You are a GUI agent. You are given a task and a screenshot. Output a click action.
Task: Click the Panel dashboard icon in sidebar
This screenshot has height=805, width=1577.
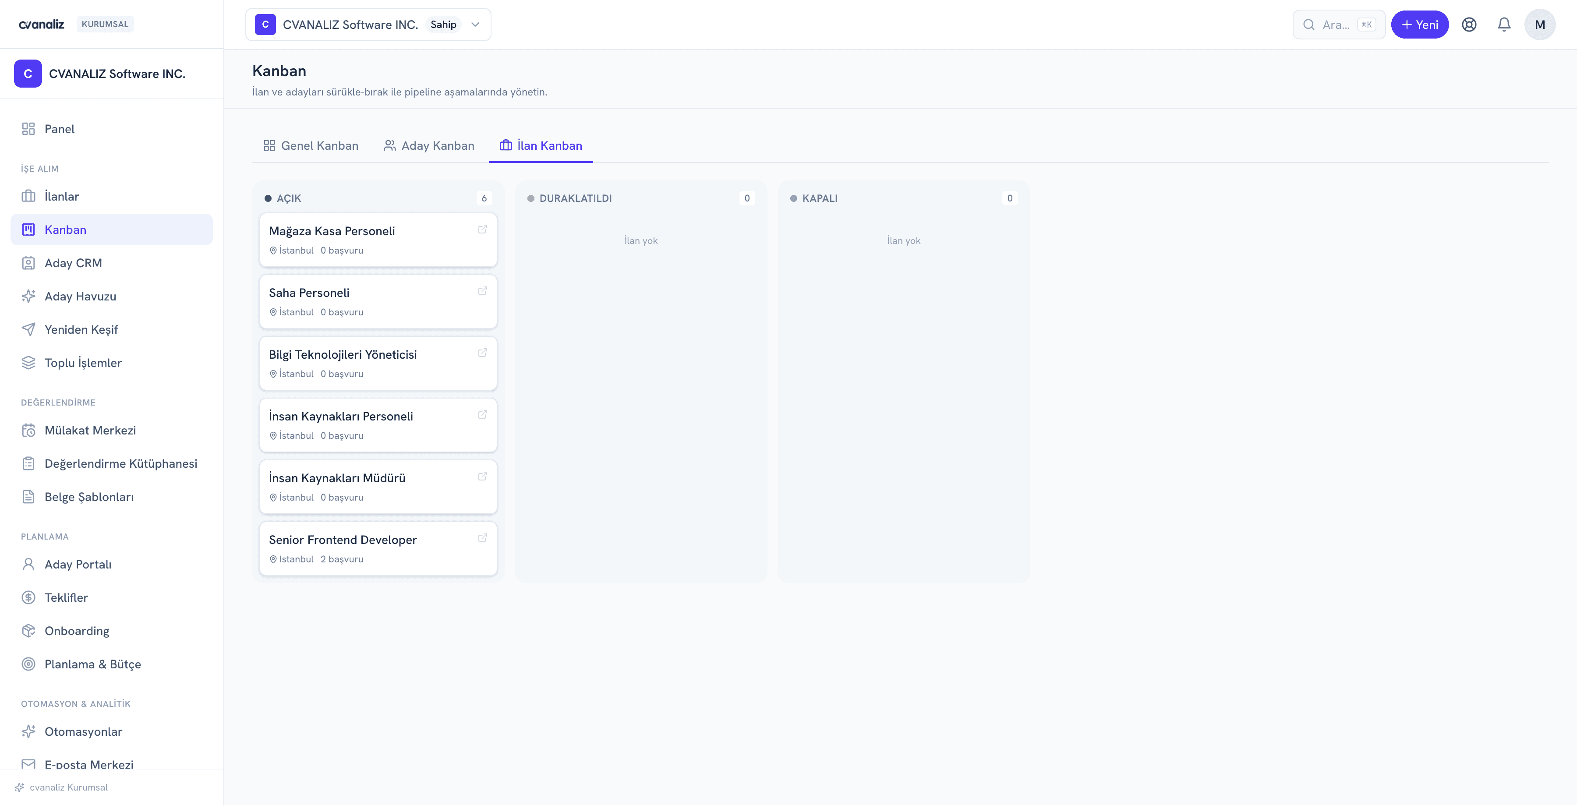click(x=28, y=129)
